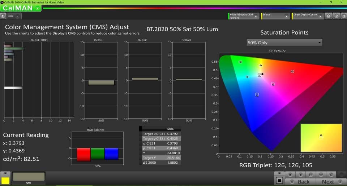
Task: Click the magenta target point in CIE chart
Action: tap(273, 84)
